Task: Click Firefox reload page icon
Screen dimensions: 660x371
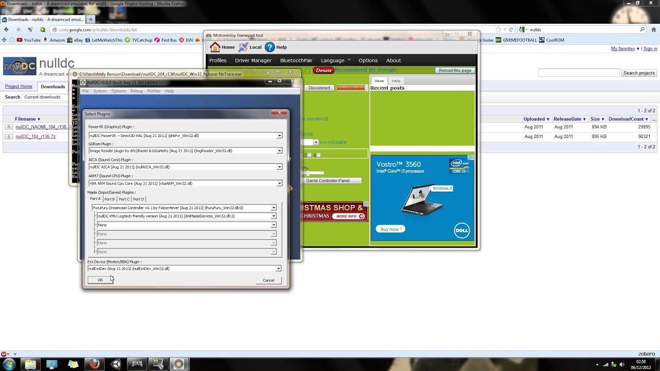Action: tap(511, 30)
